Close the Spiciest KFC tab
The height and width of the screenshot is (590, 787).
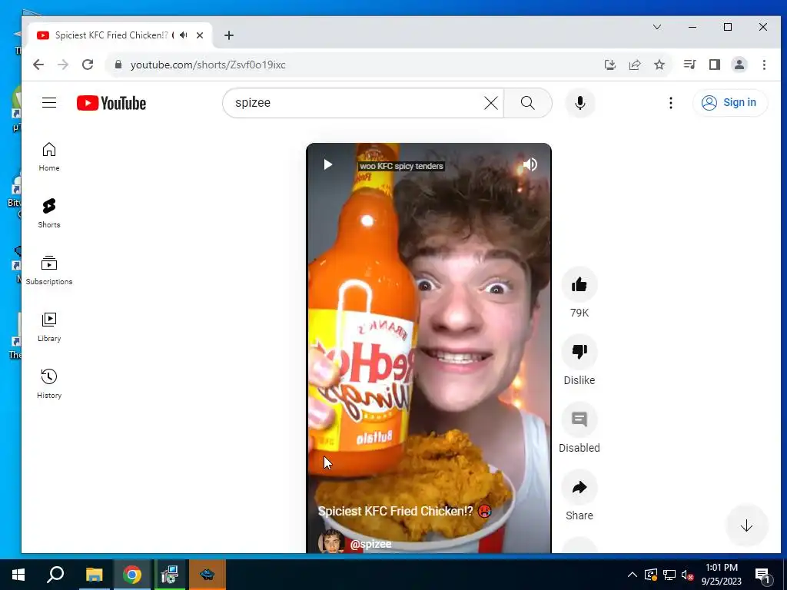click(x=200, y=35)
